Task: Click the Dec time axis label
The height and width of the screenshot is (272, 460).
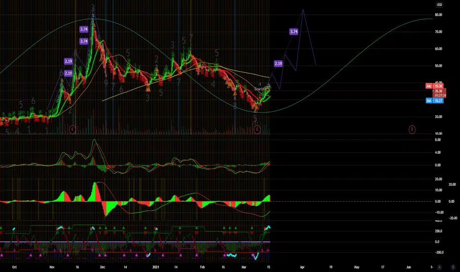Action: click(102, 267)
